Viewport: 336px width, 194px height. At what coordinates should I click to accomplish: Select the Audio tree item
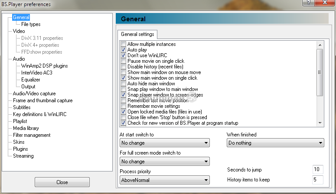[19, 59]
